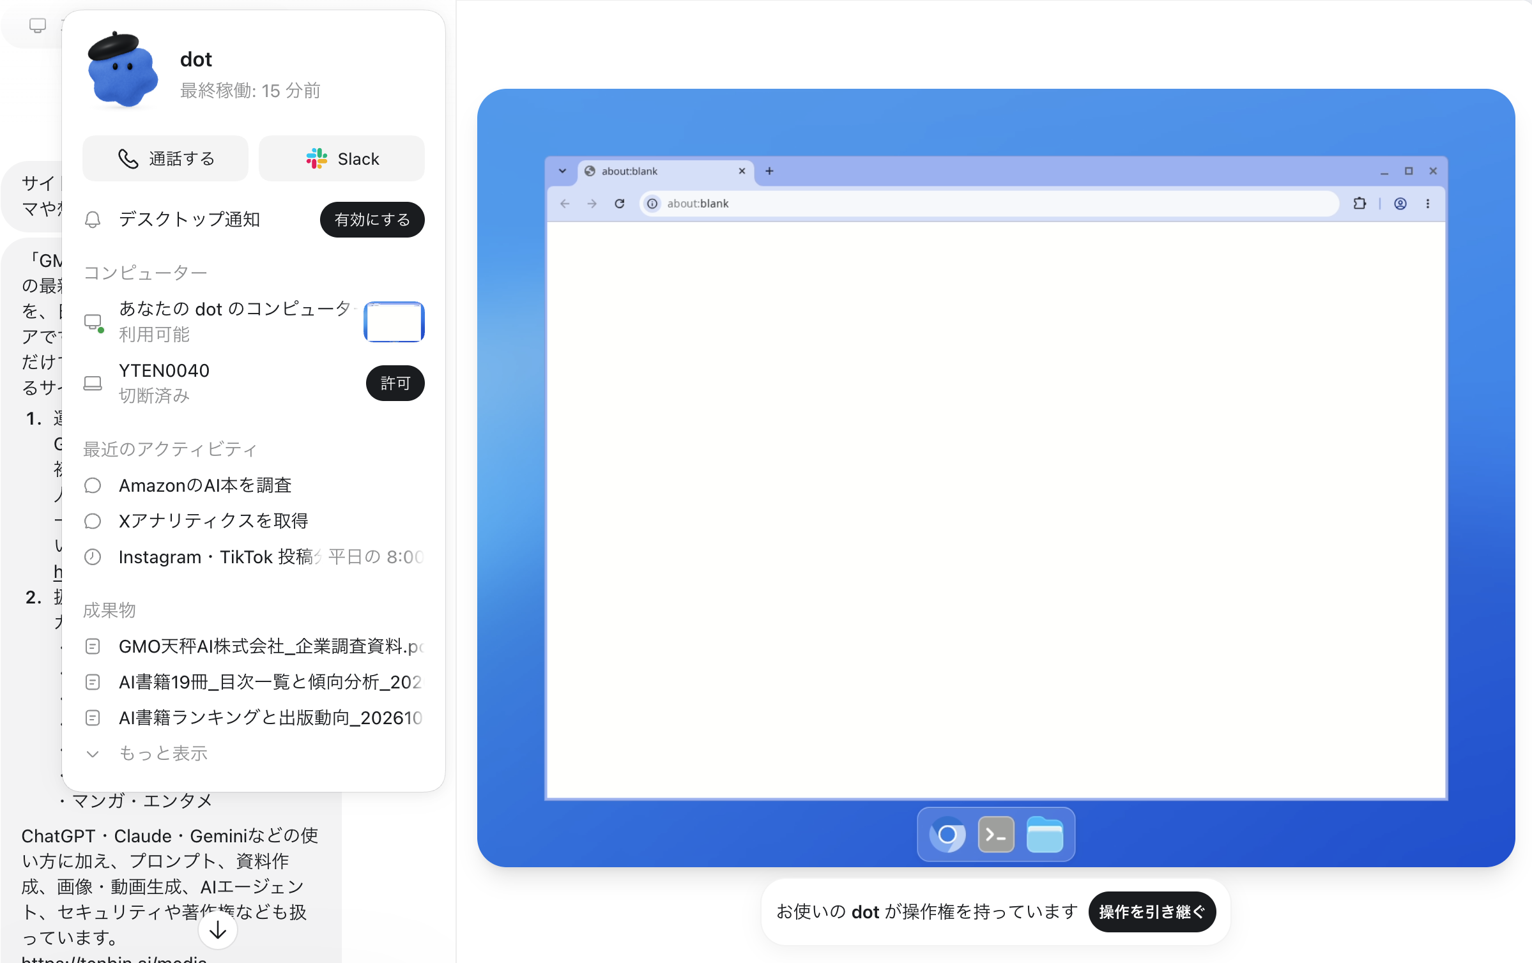Focus the about:blank address bar
Screen dimensions: 1532x963
point(990,204)
